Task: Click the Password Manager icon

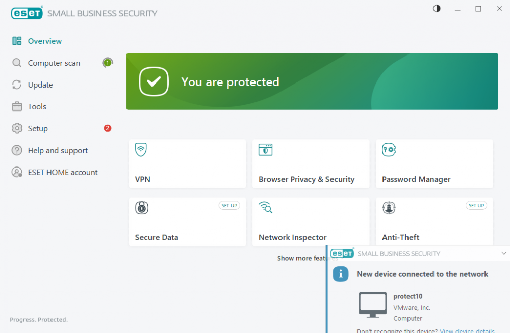Action: (x=389, y=149)
